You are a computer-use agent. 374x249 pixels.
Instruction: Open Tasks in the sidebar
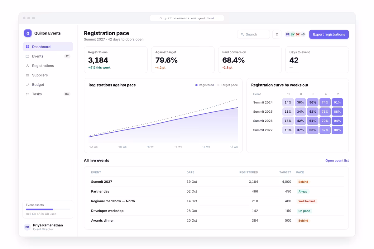click(48, 94)
